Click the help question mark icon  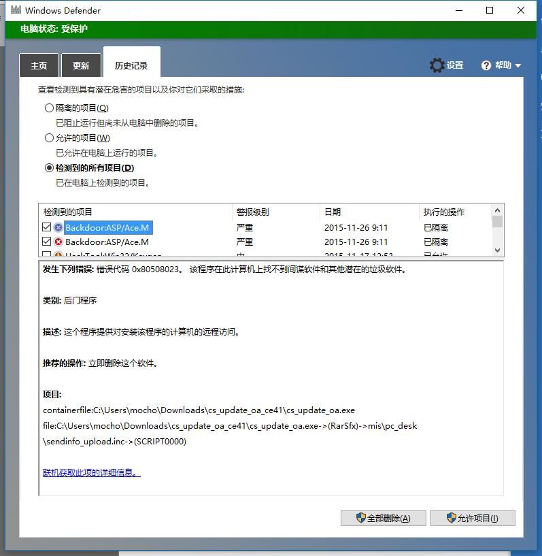[486, 65]
